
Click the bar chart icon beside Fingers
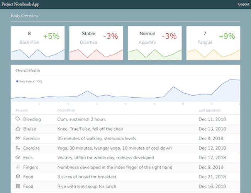(18, 167)
